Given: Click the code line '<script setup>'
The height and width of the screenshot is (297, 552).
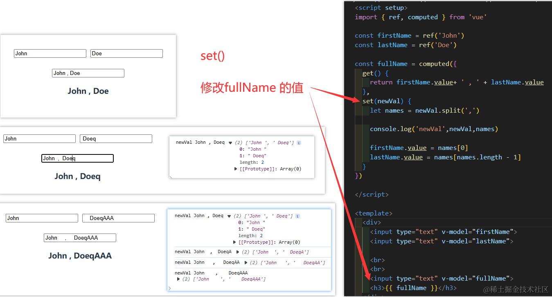Looking at the screenshot, I should click(x=381, y=7).
